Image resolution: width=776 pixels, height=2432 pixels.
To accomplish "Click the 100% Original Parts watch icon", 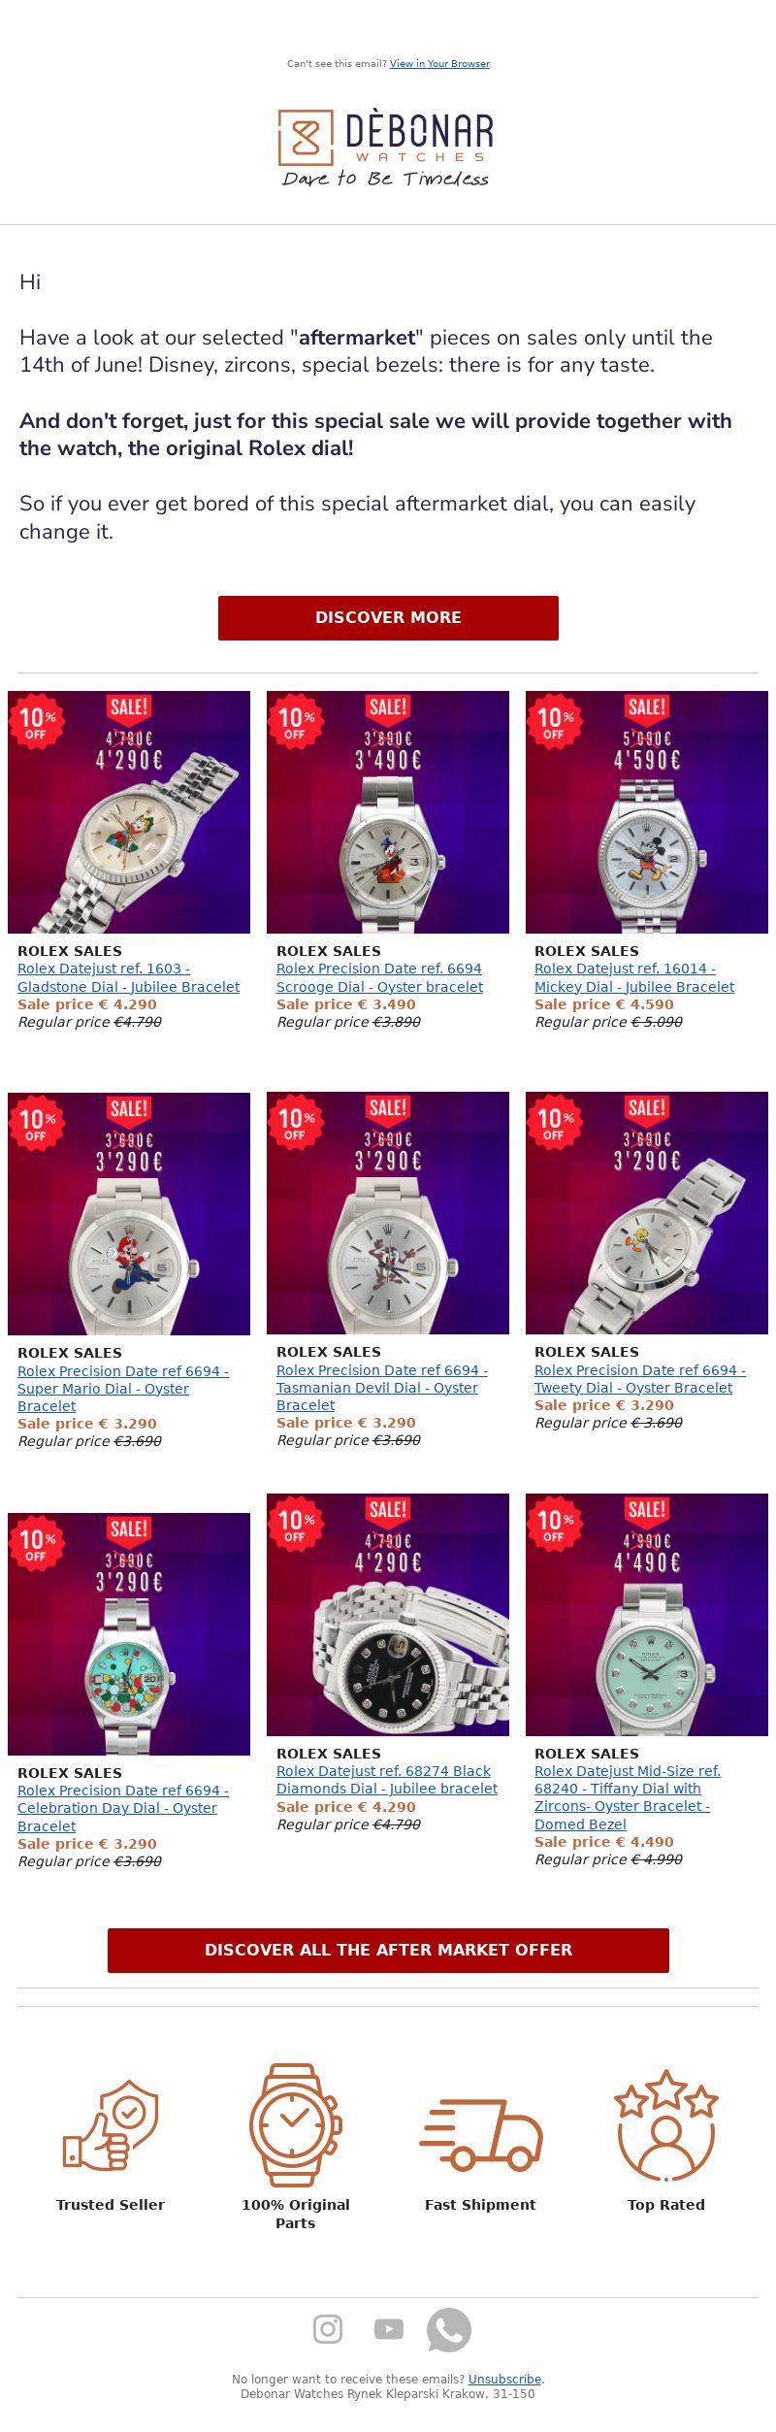I will pos(296,2123).
